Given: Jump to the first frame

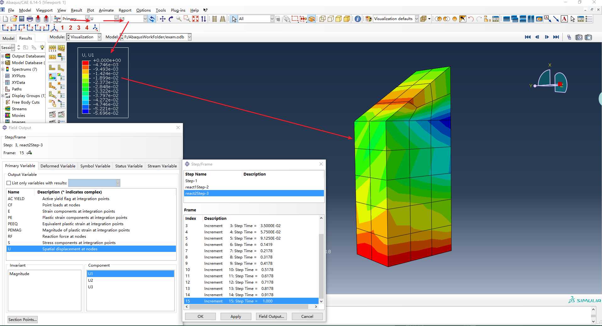Looking at the screenshot, I should click(528, 37).
